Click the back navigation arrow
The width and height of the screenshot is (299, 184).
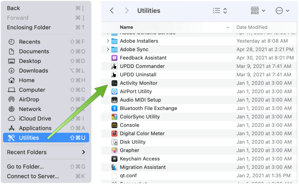(x=112, y=11)
